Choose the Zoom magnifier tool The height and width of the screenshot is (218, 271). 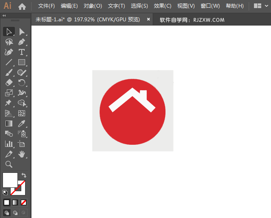(x=9, y=164)
